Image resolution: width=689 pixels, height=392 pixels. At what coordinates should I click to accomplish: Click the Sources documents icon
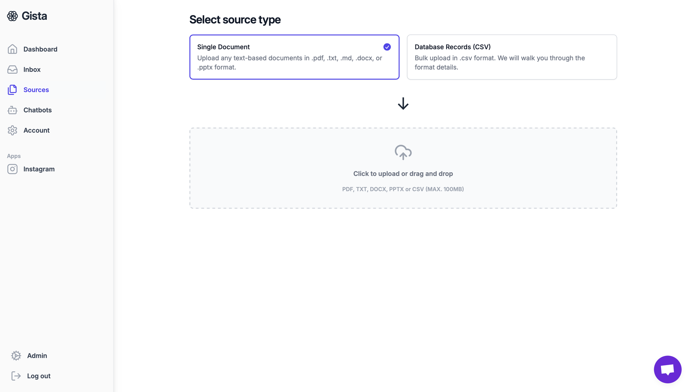pyautogui.click(x=12, y=90)
